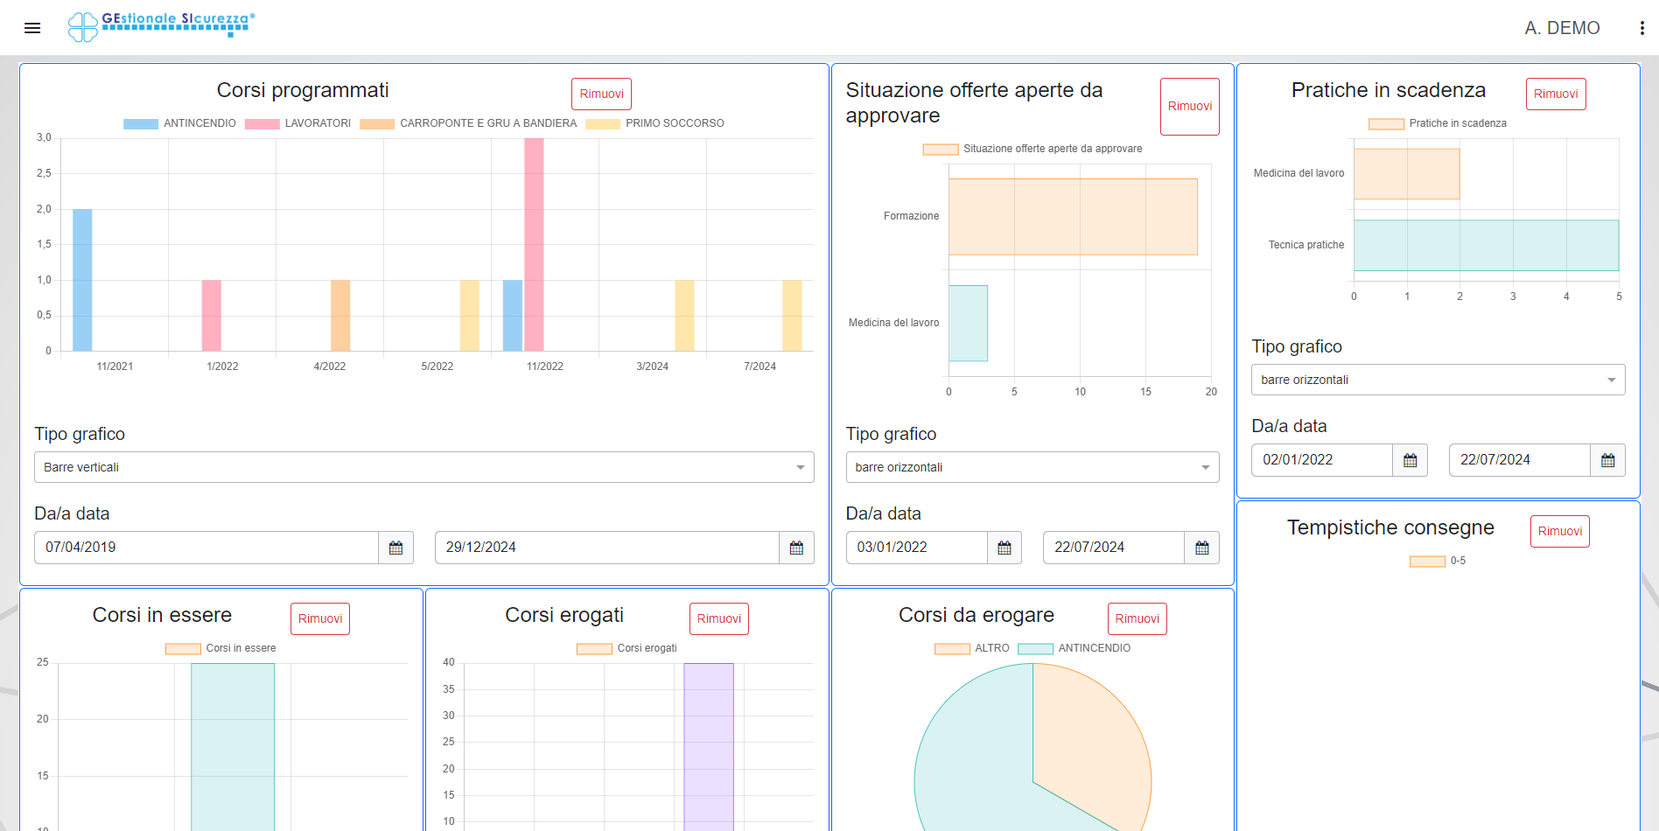Toggle Pratiche in scadenza legend entry
The width and height of the screenshot is (1659, 831).
point(1438,123)
